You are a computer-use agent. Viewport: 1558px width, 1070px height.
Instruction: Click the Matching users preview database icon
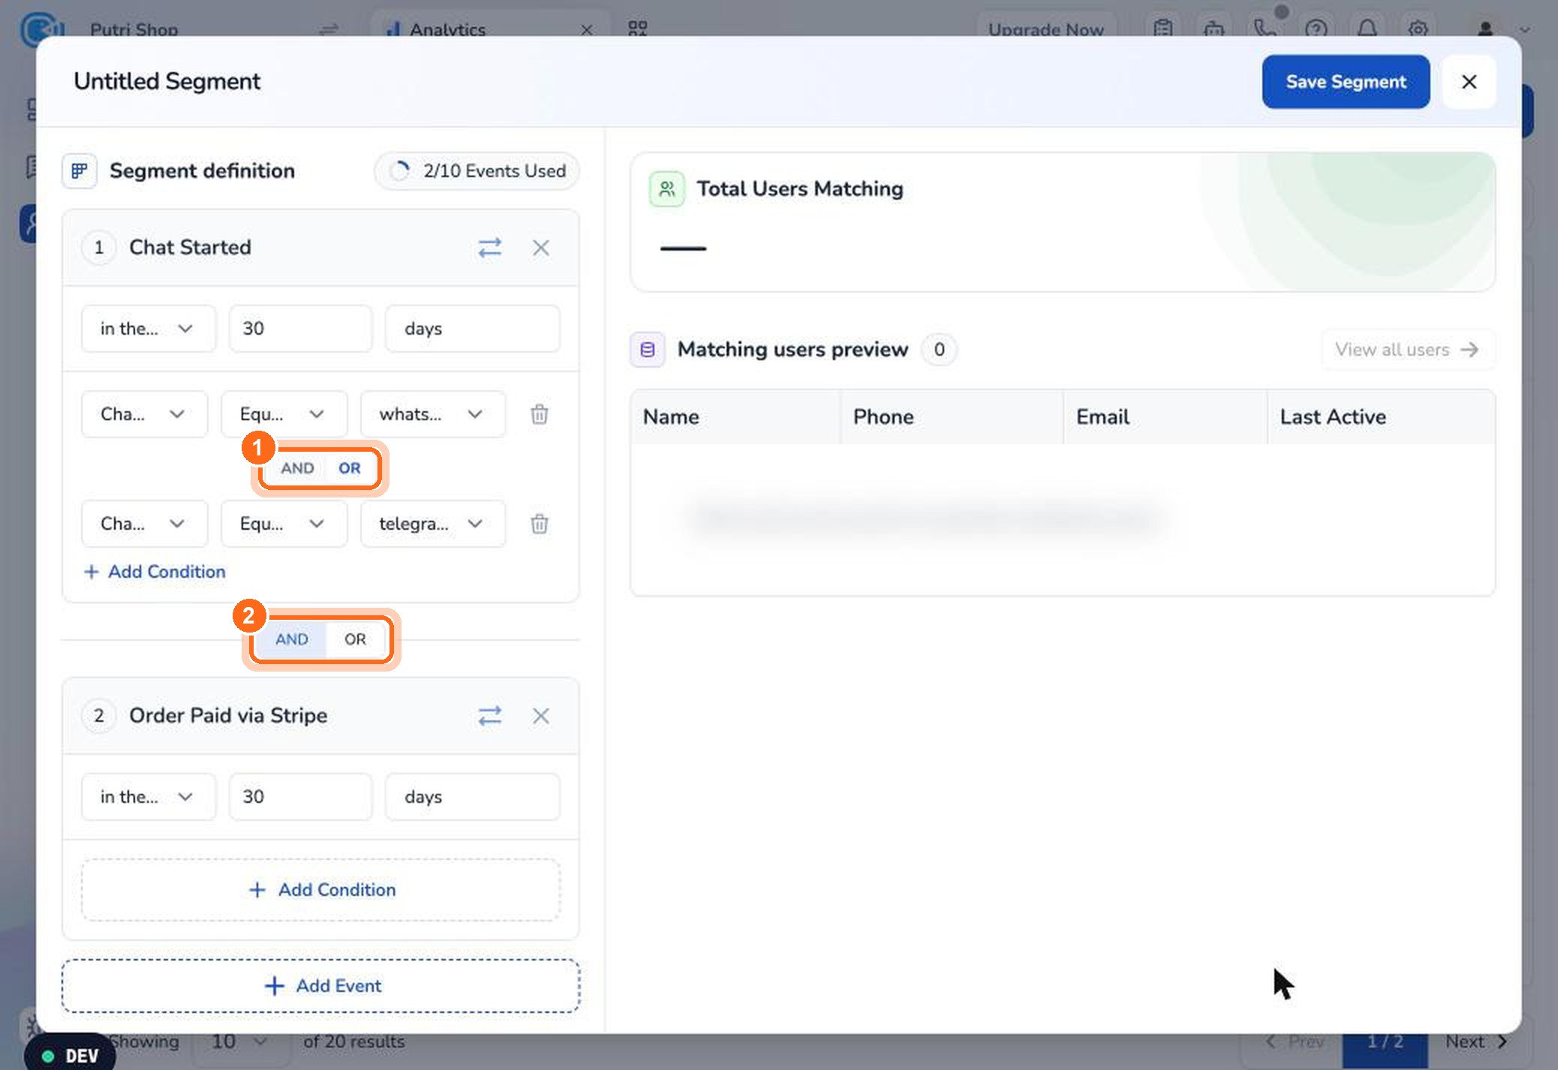tap(648, 350)
